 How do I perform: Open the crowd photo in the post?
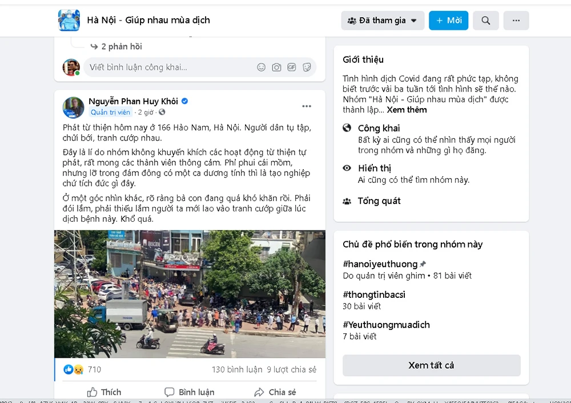pyautogui.click(x=190, y=294)
